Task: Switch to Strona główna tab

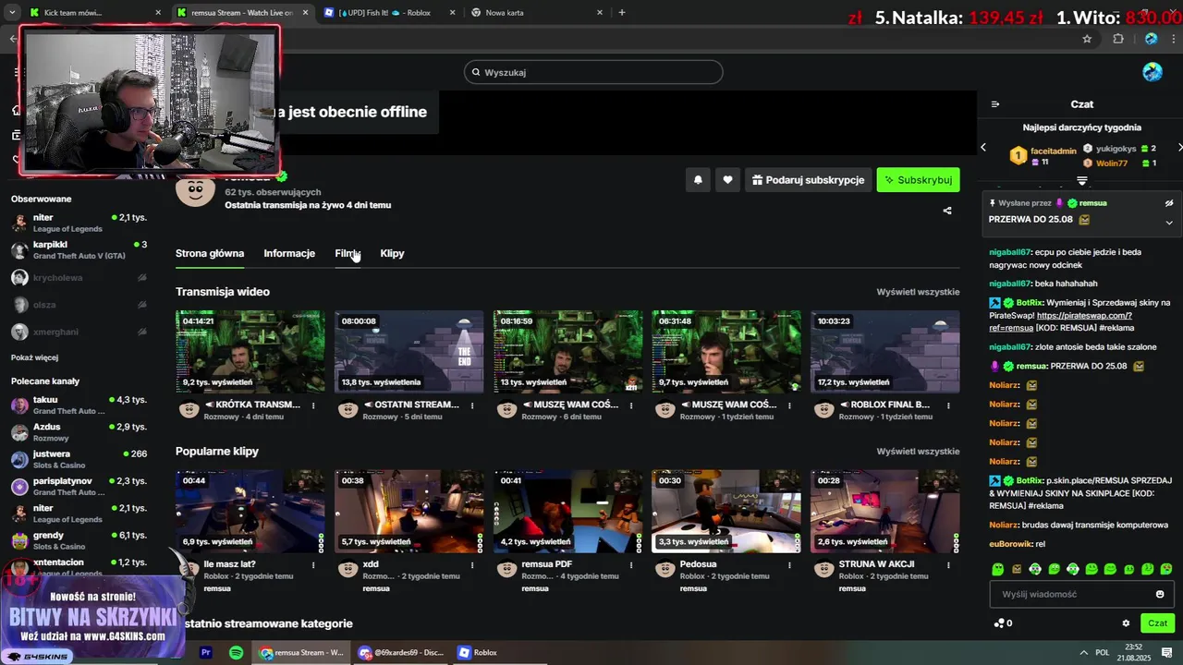Action: [210, 253]
